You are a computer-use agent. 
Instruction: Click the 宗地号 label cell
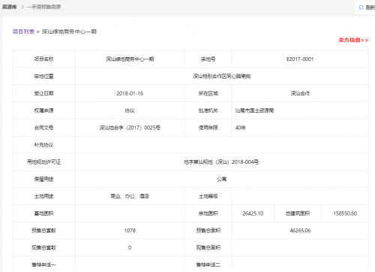pos(208,59)
